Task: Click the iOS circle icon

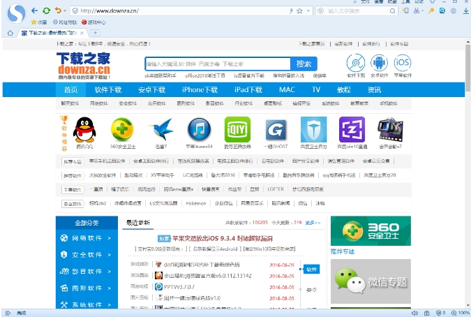Action: click(403, 63)
